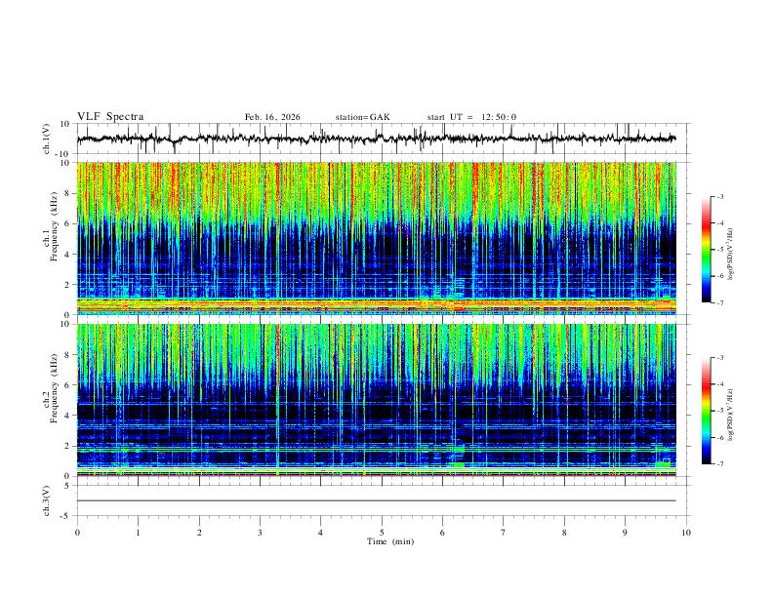Click the ch.2 spectrogram plot area

(x=376, y=400)
